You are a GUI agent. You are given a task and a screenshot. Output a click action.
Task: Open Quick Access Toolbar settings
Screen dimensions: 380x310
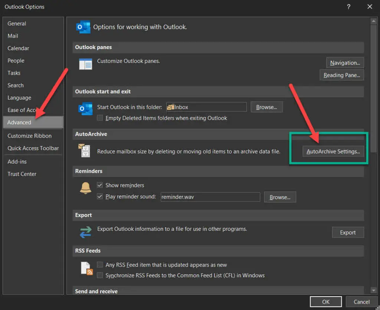tap(33, 148)
